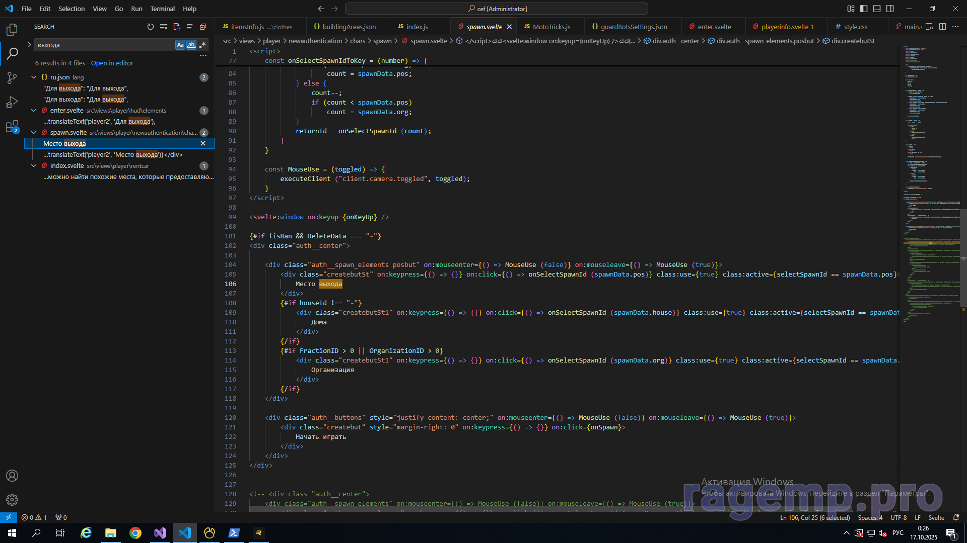Viewport: 967px width, 543px height.
Task: Open the Terminal menu
Action: coord(162,9)
